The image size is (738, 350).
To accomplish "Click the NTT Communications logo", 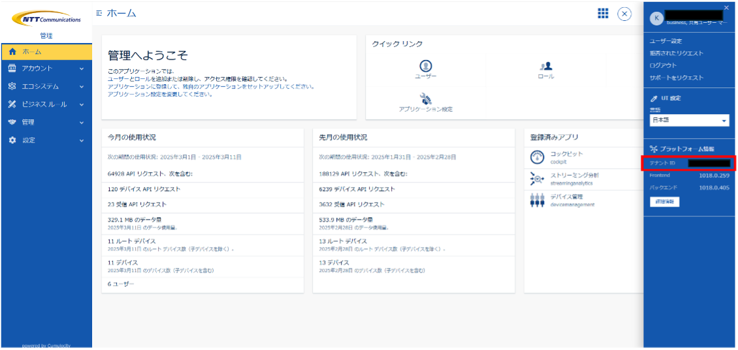I will [46, 20].
